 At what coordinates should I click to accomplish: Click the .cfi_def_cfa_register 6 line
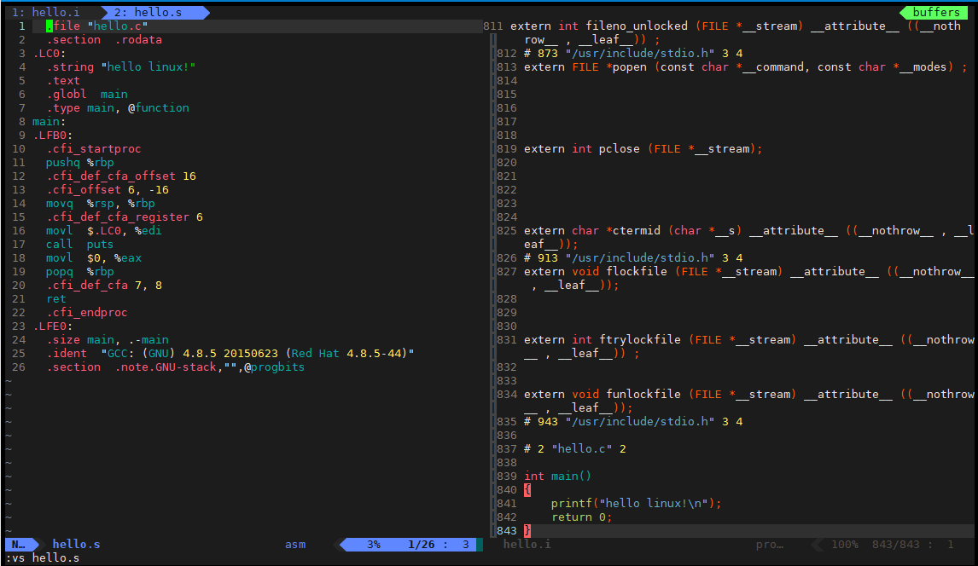tap(124, 218)
